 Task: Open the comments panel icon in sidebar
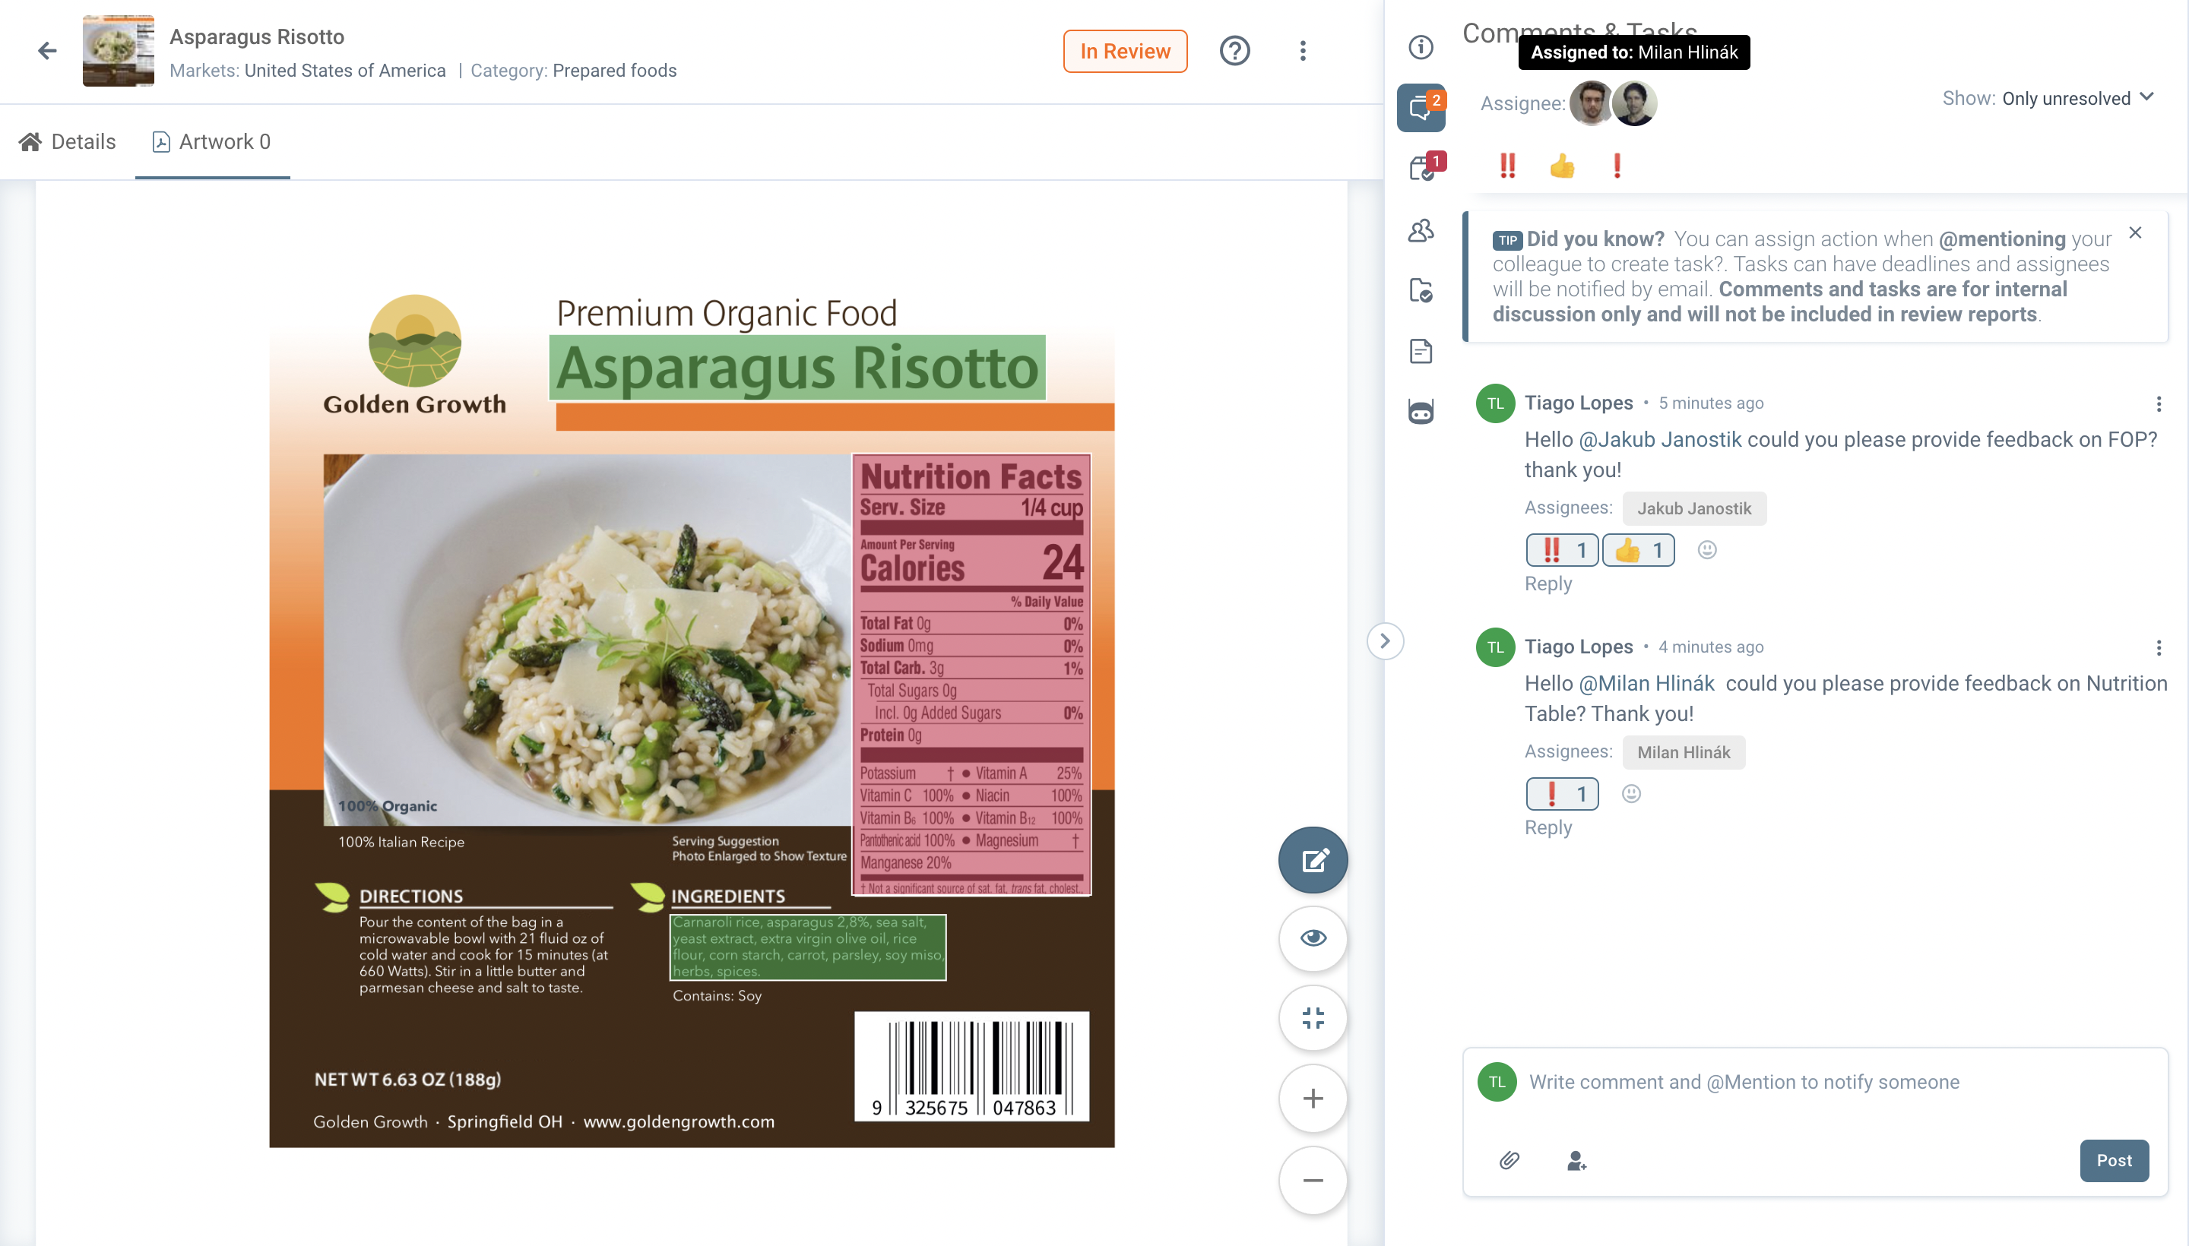1421,108
